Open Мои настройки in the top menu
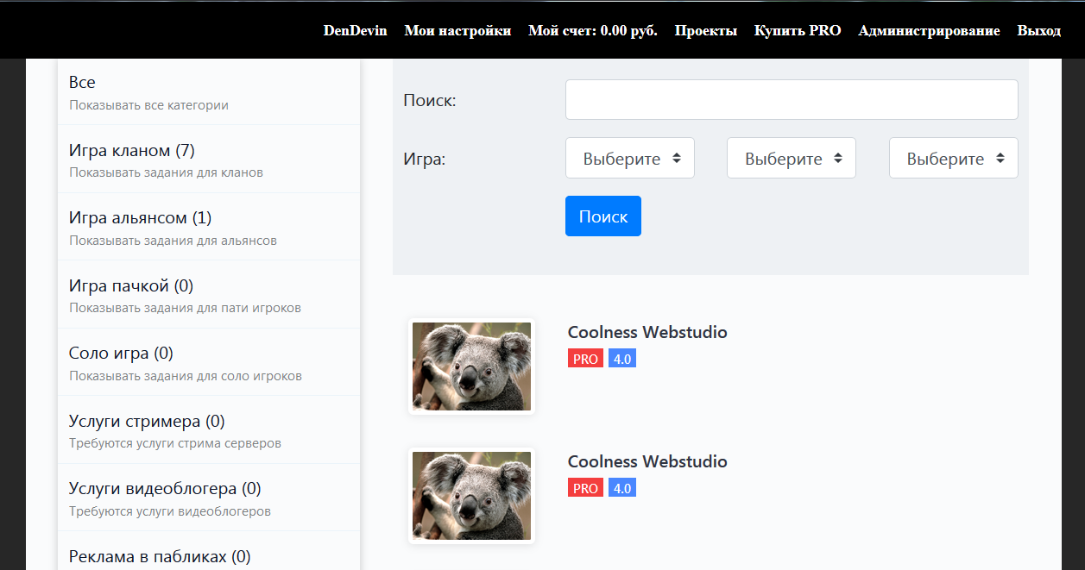Viewport: 1085px width, 570px height. tap(457, 31)
